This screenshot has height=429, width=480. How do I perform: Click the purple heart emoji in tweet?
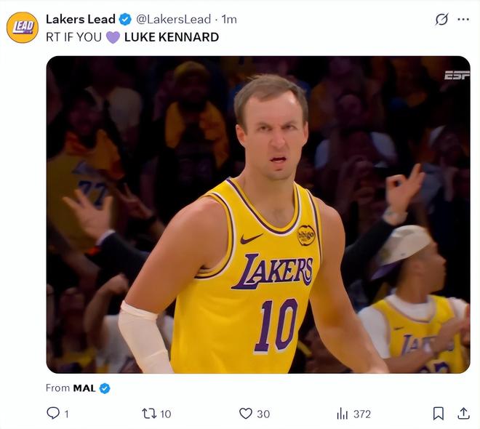pos(113,37)
